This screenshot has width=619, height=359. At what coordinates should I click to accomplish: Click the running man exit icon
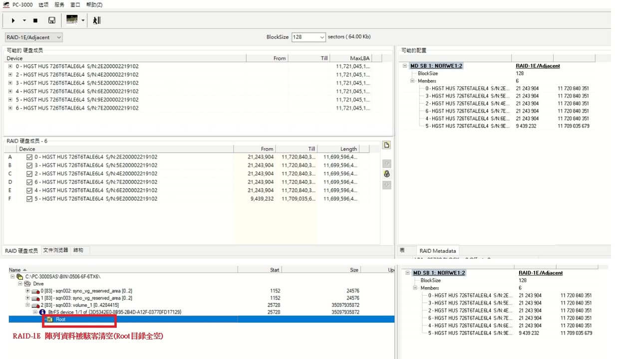pos(97,20)
